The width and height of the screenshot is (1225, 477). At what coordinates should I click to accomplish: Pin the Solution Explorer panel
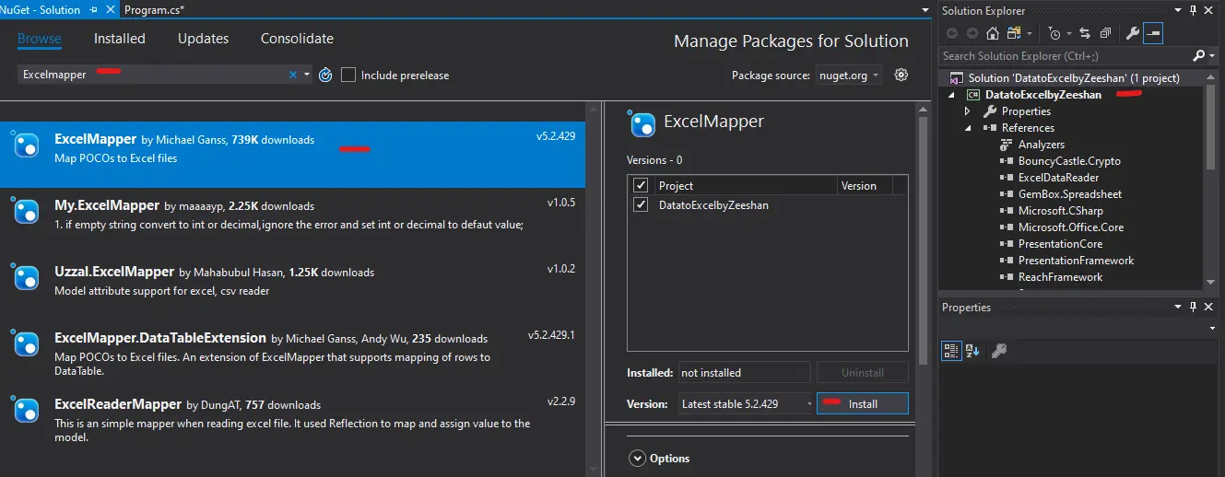[1193, 10]
